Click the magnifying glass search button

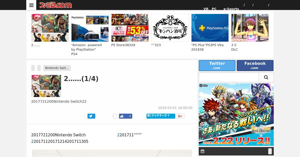point(266,77)
